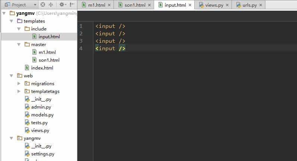Image resolution: width=297 pixels, height=161 pixels.
Task: Select __init__.py under the web folder
Action: click(x=41, y=99)
